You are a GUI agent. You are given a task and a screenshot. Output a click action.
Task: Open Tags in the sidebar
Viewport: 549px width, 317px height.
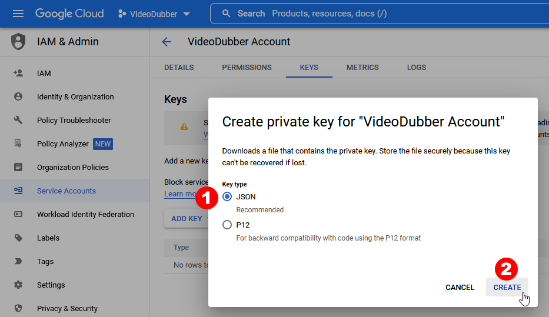(45, 262)
